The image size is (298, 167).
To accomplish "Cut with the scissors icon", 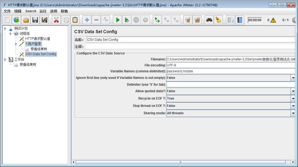I will click(56, 20).
